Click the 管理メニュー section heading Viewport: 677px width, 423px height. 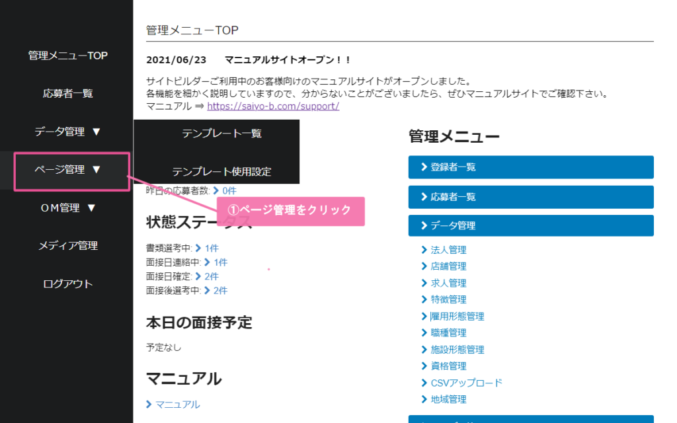coord(454,136)
